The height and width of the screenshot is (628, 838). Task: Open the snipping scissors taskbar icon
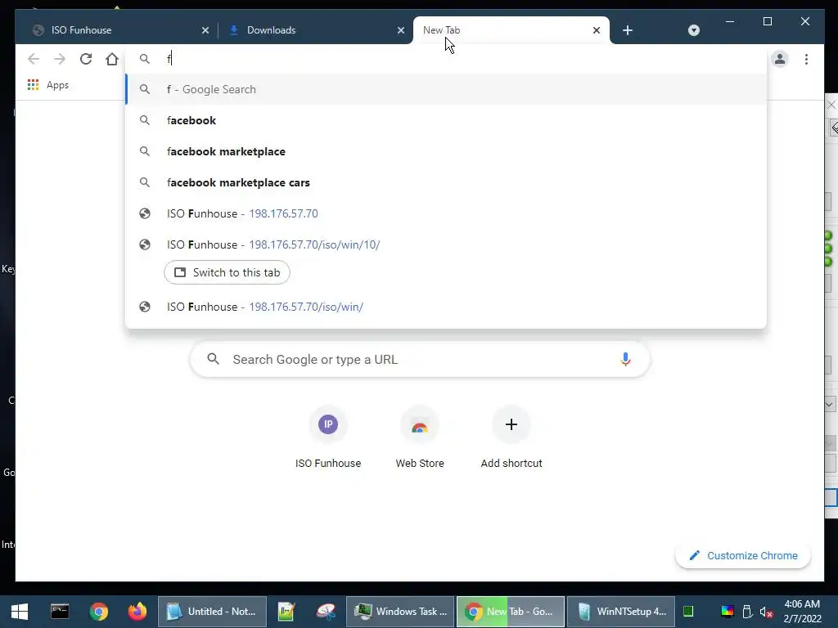pos(326,612)
